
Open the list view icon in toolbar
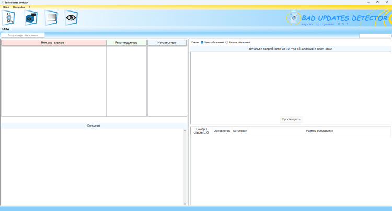51,18
